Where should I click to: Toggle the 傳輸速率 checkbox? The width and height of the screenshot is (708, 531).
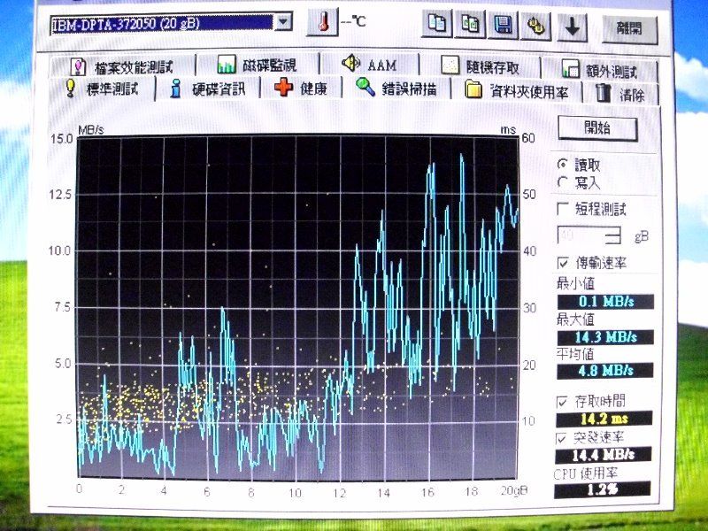coord(563,263)
